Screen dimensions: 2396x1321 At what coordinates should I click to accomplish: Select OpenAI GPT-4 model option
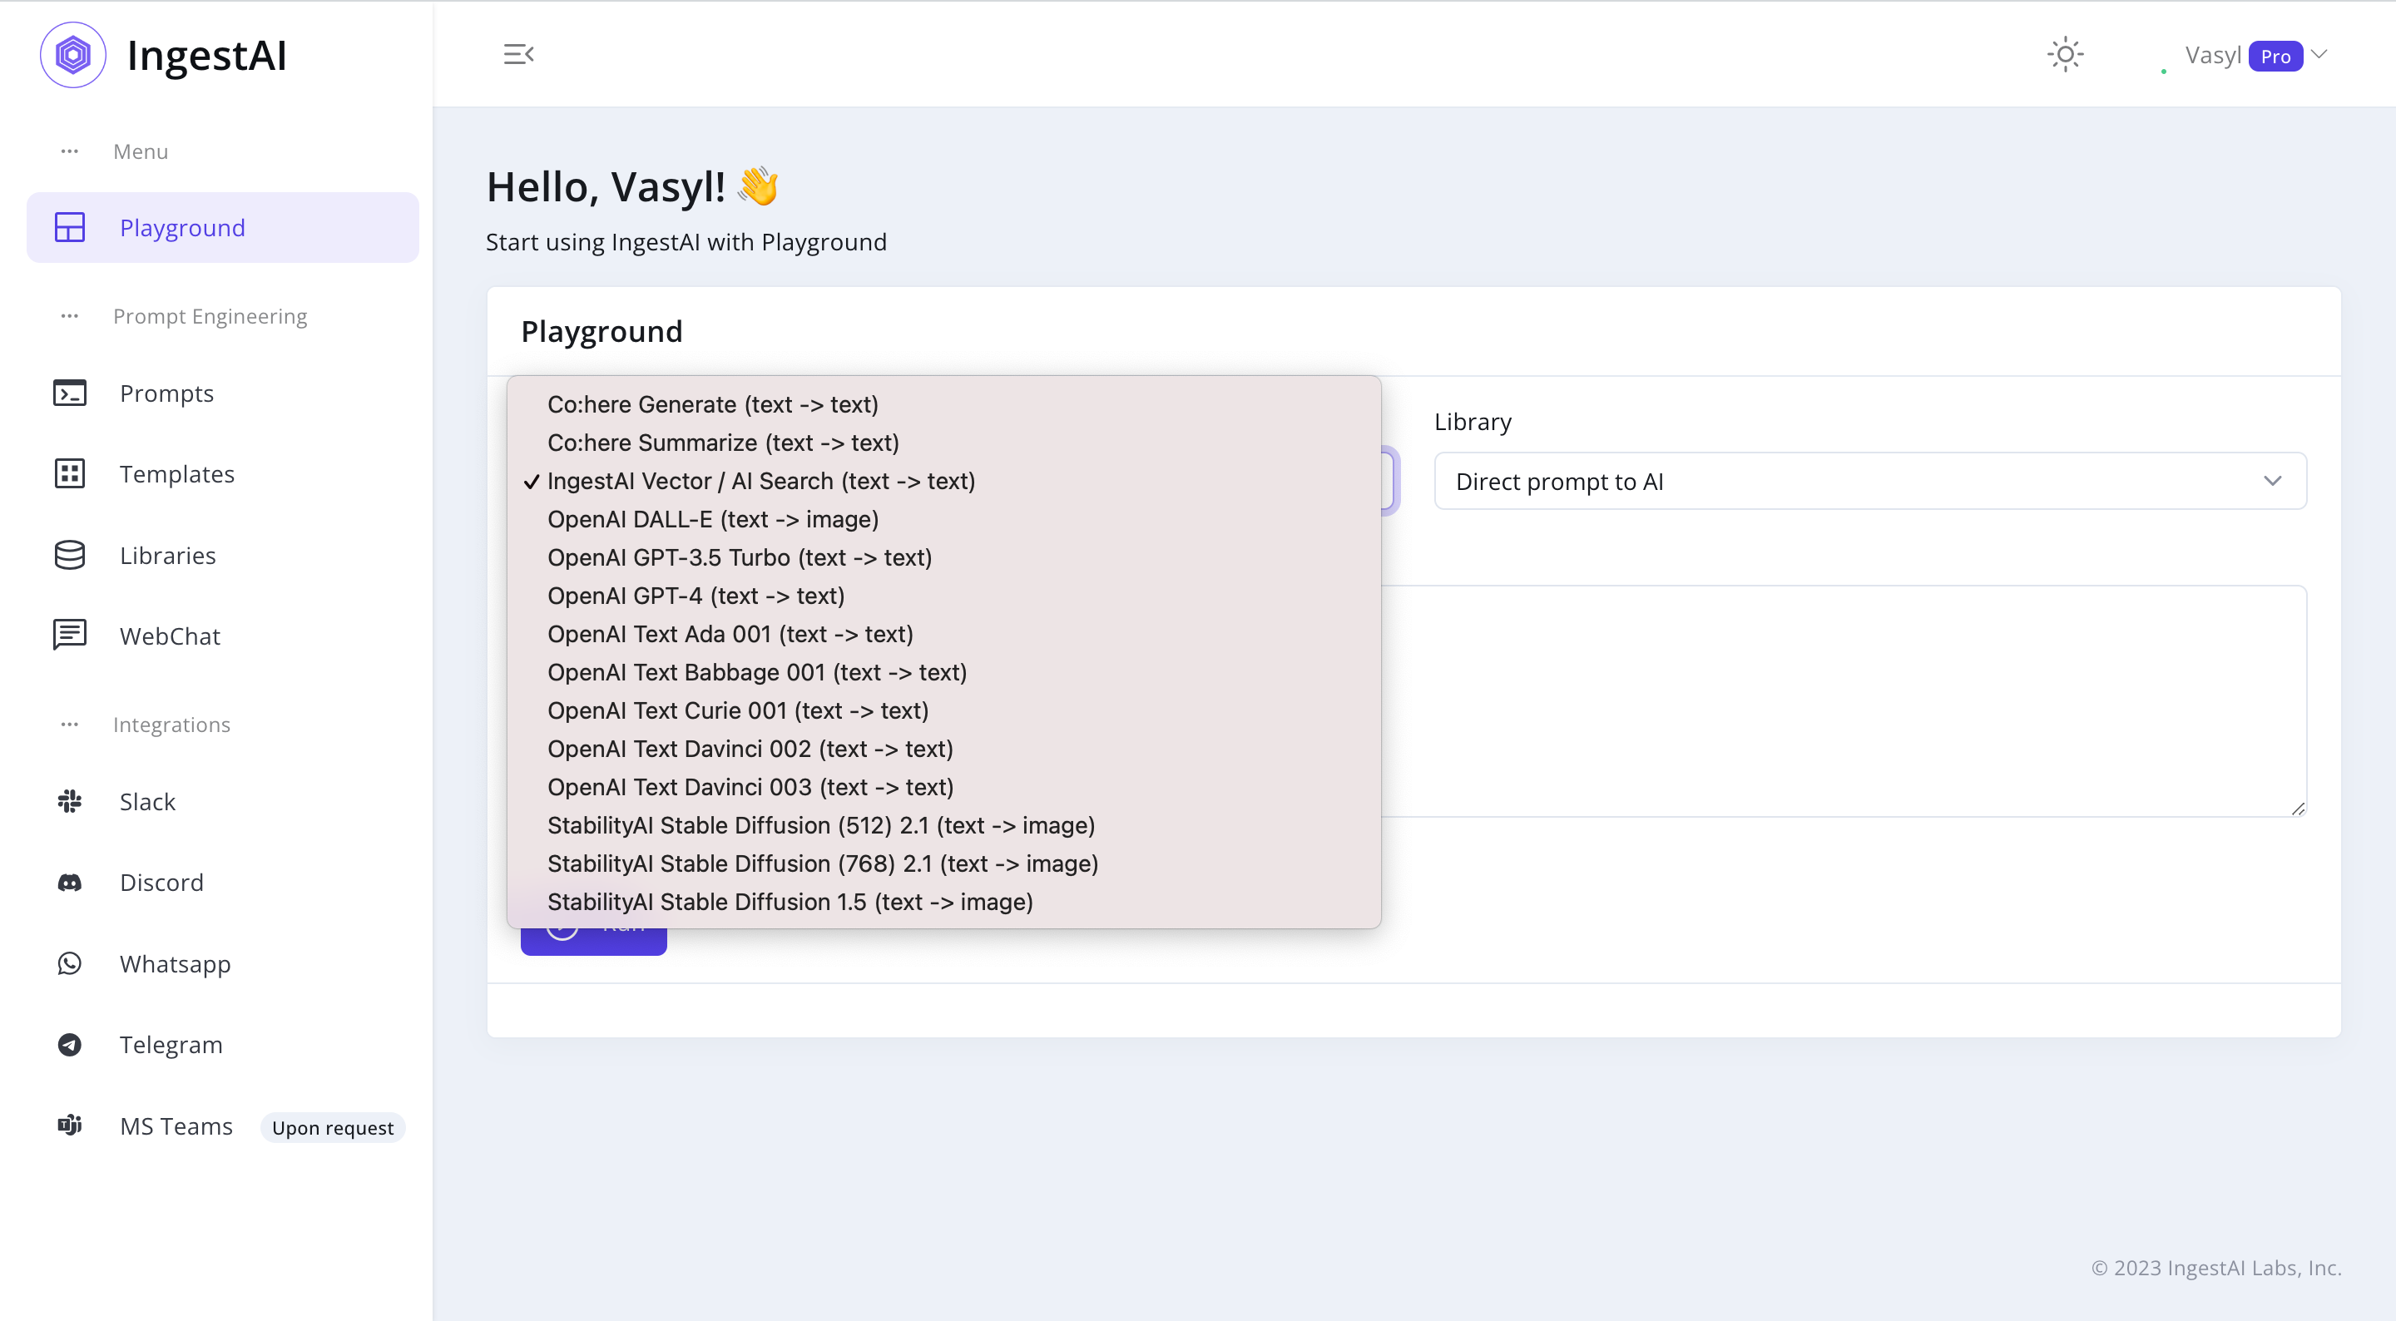[943, 596]
